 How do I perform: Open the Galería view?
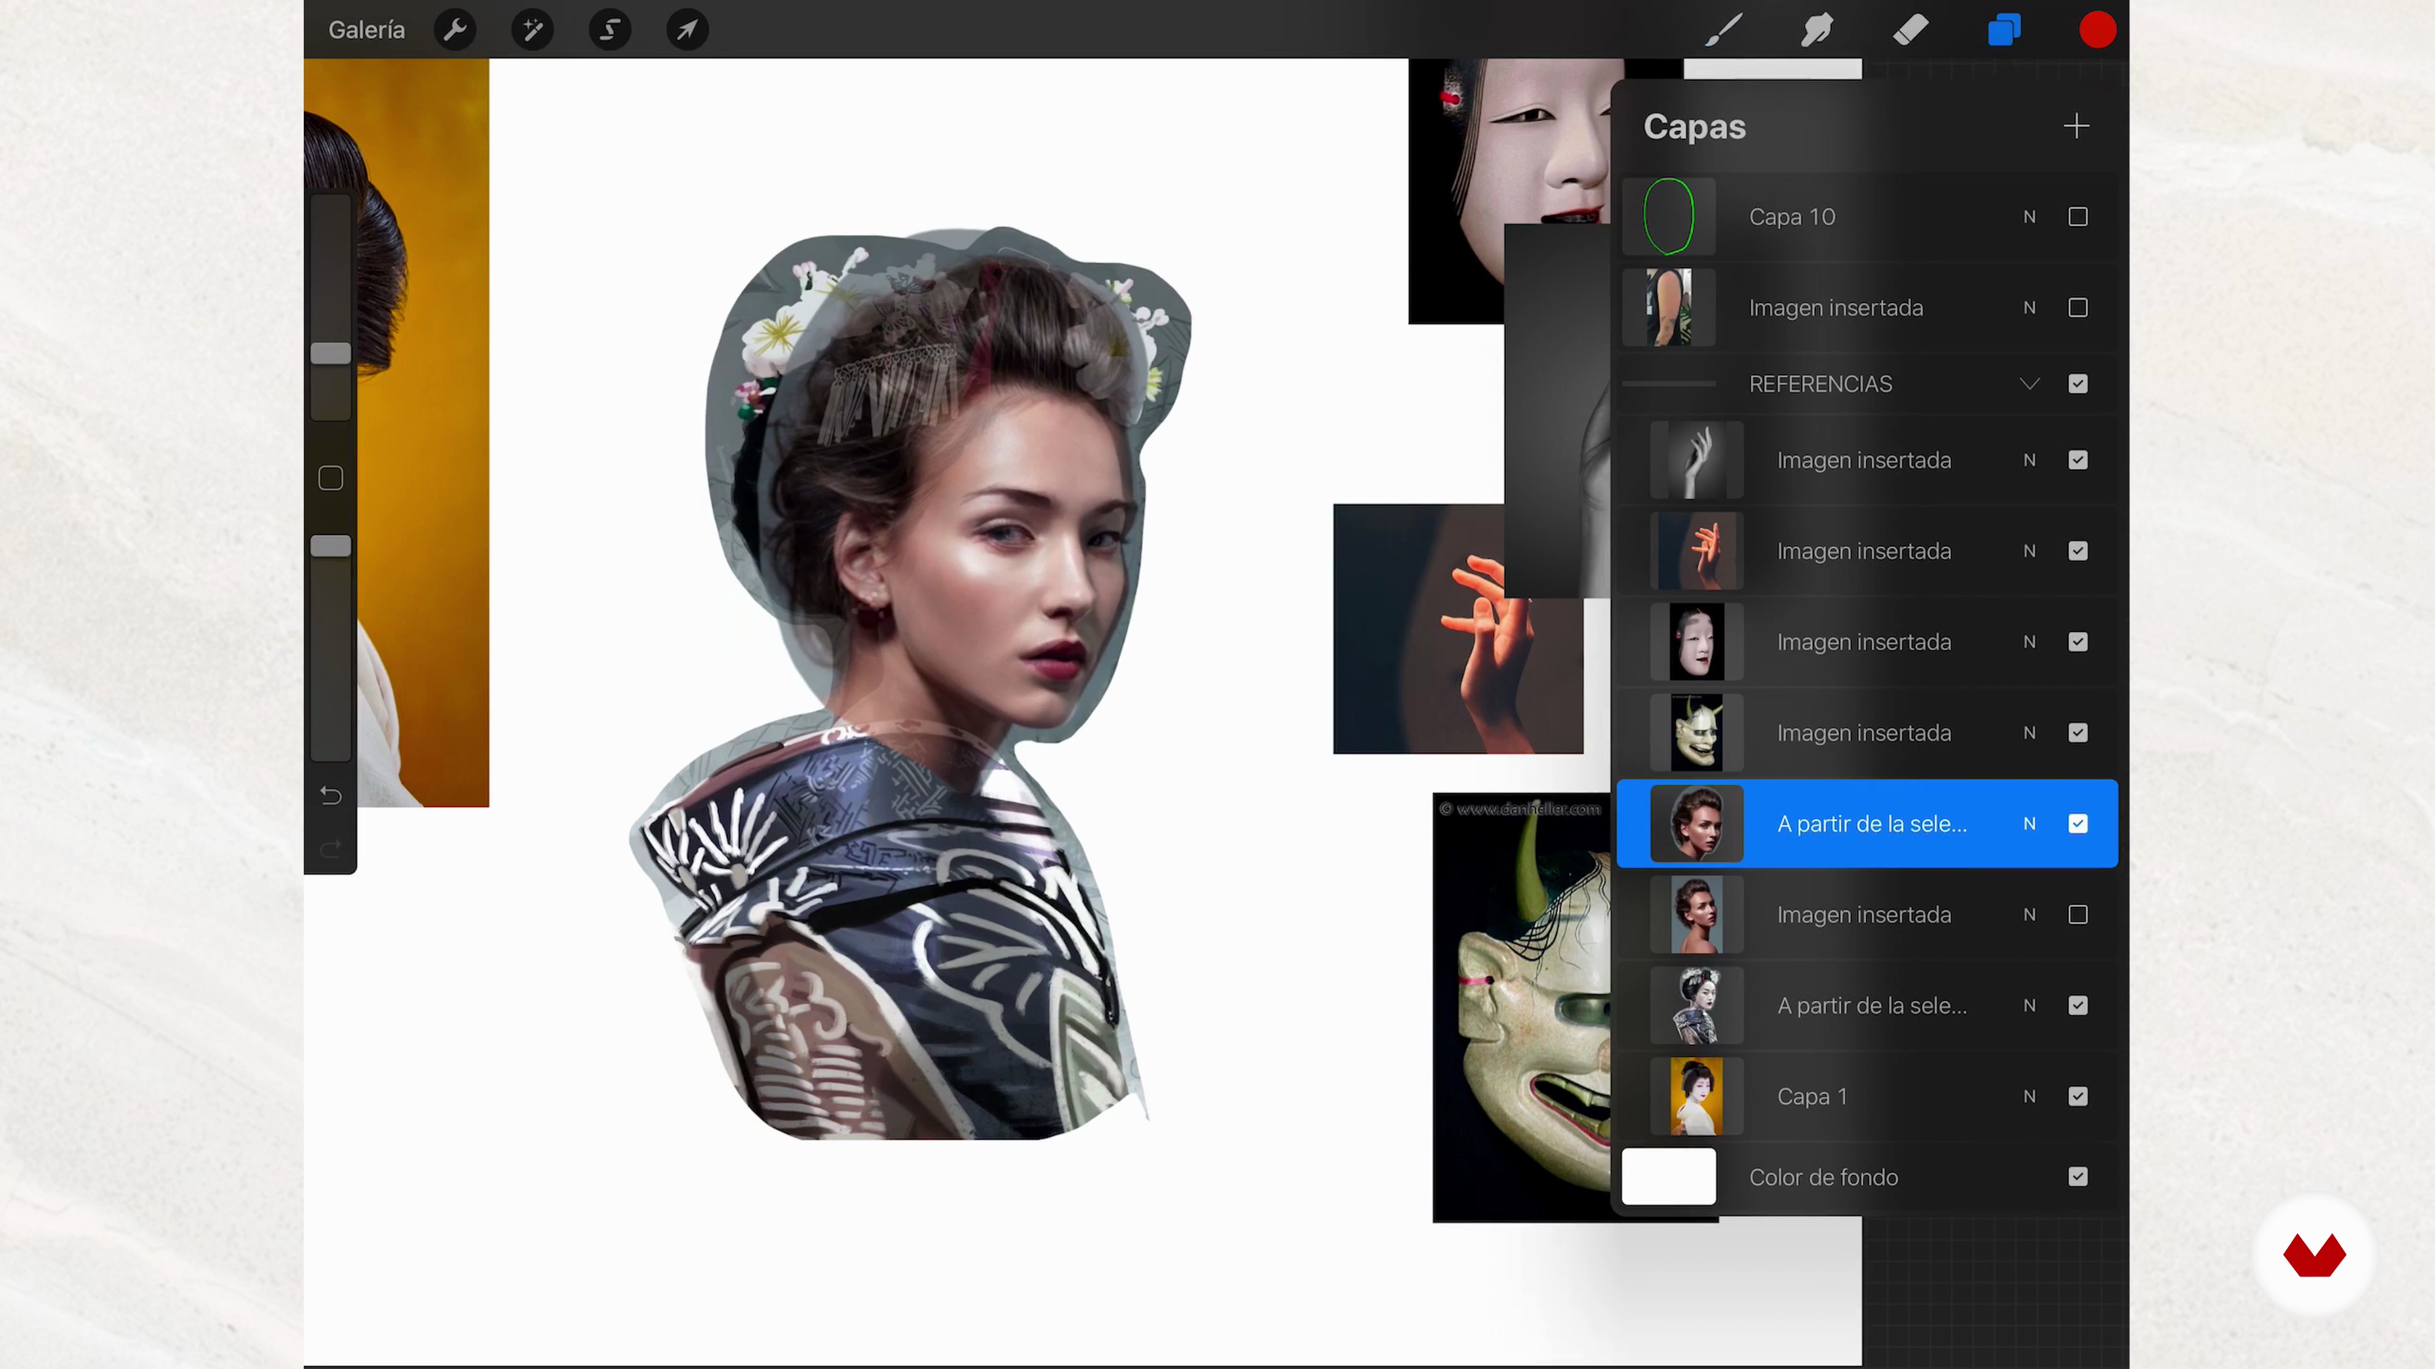coord(366,30)
